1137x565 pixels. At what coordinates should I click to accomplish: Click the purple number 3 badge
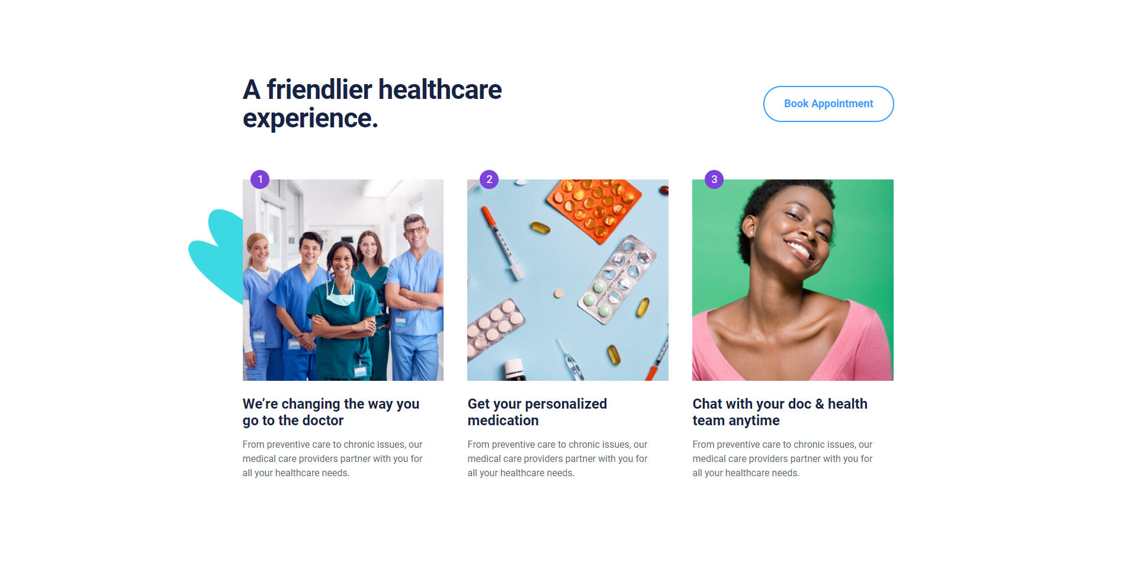(x=714, y=179)
